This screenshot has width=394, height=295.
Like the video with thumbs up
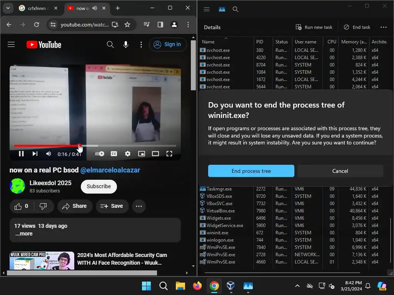click(x=21, y=206)
